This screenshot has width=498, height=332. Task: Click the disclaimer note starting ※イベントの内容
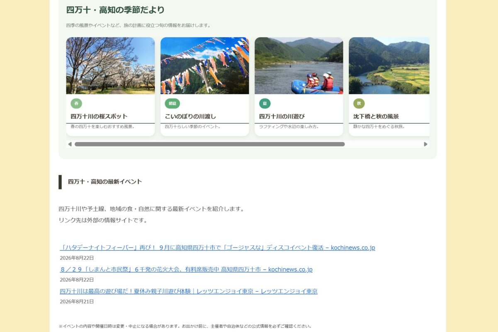click(x=185, y=326)
